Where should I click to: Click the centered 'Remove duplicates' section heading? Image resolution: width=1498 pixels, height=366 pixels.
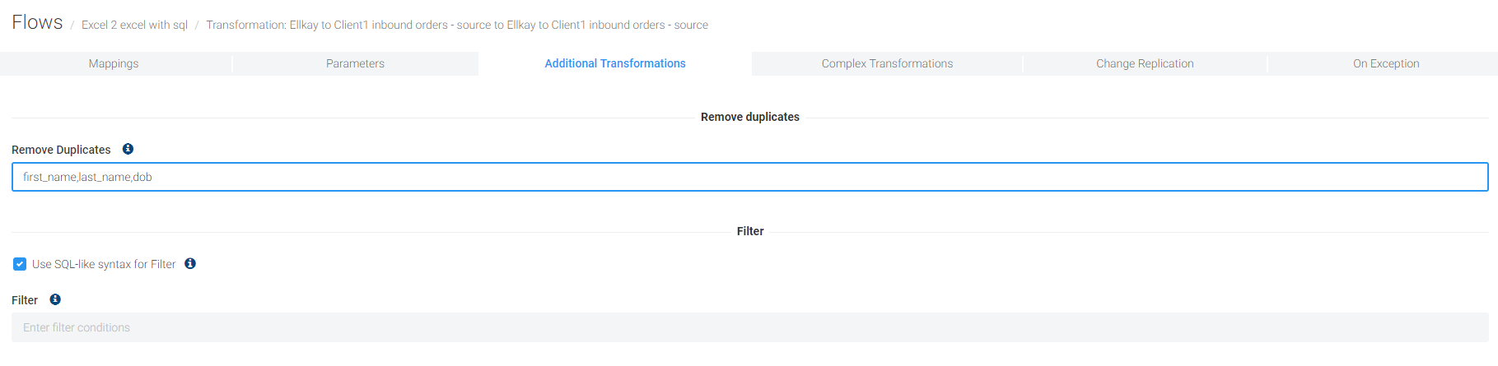pyautogui.click(x=749, y=117)
